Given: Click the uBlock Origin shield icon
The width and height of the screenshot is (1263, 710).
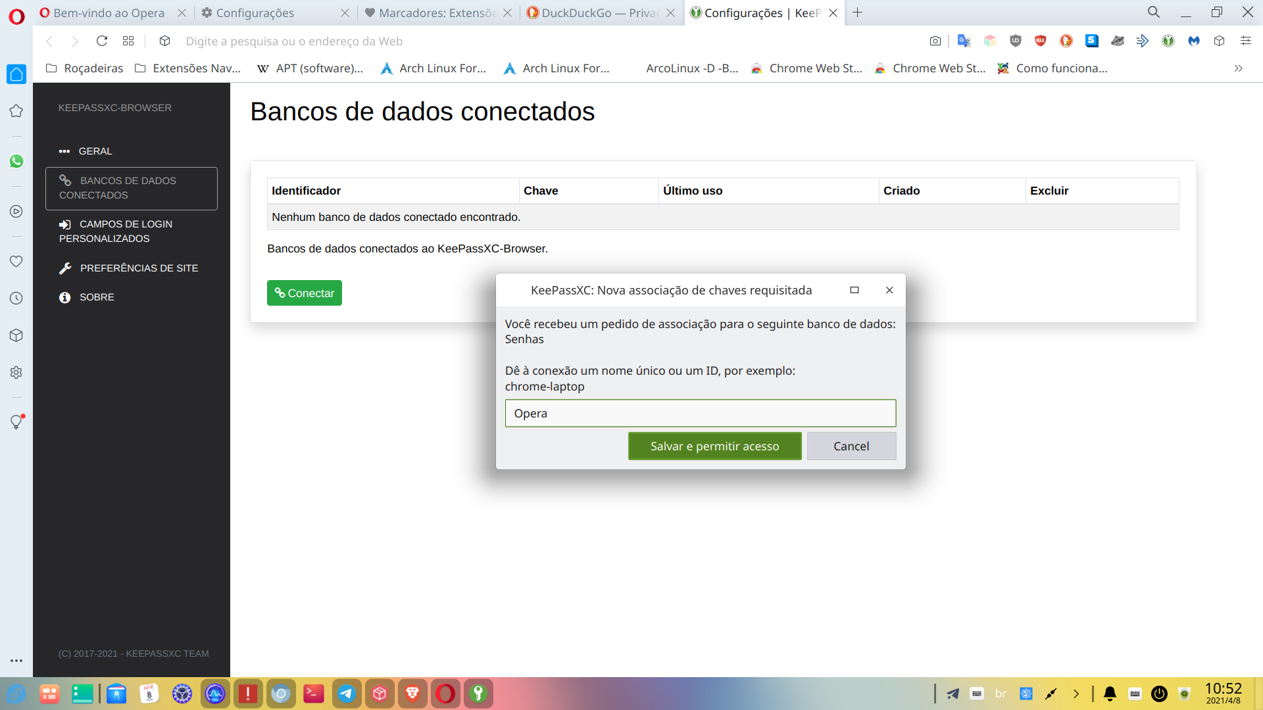Looking at the screenshot, I should (1016, 41).
